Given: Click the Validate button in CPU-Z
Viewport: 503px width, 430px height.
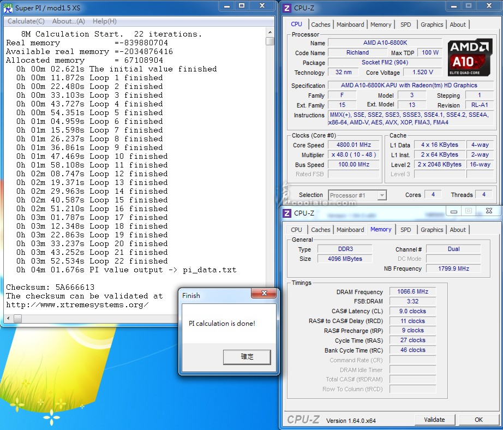Looking at the screenshot, I should click(434, 420).
